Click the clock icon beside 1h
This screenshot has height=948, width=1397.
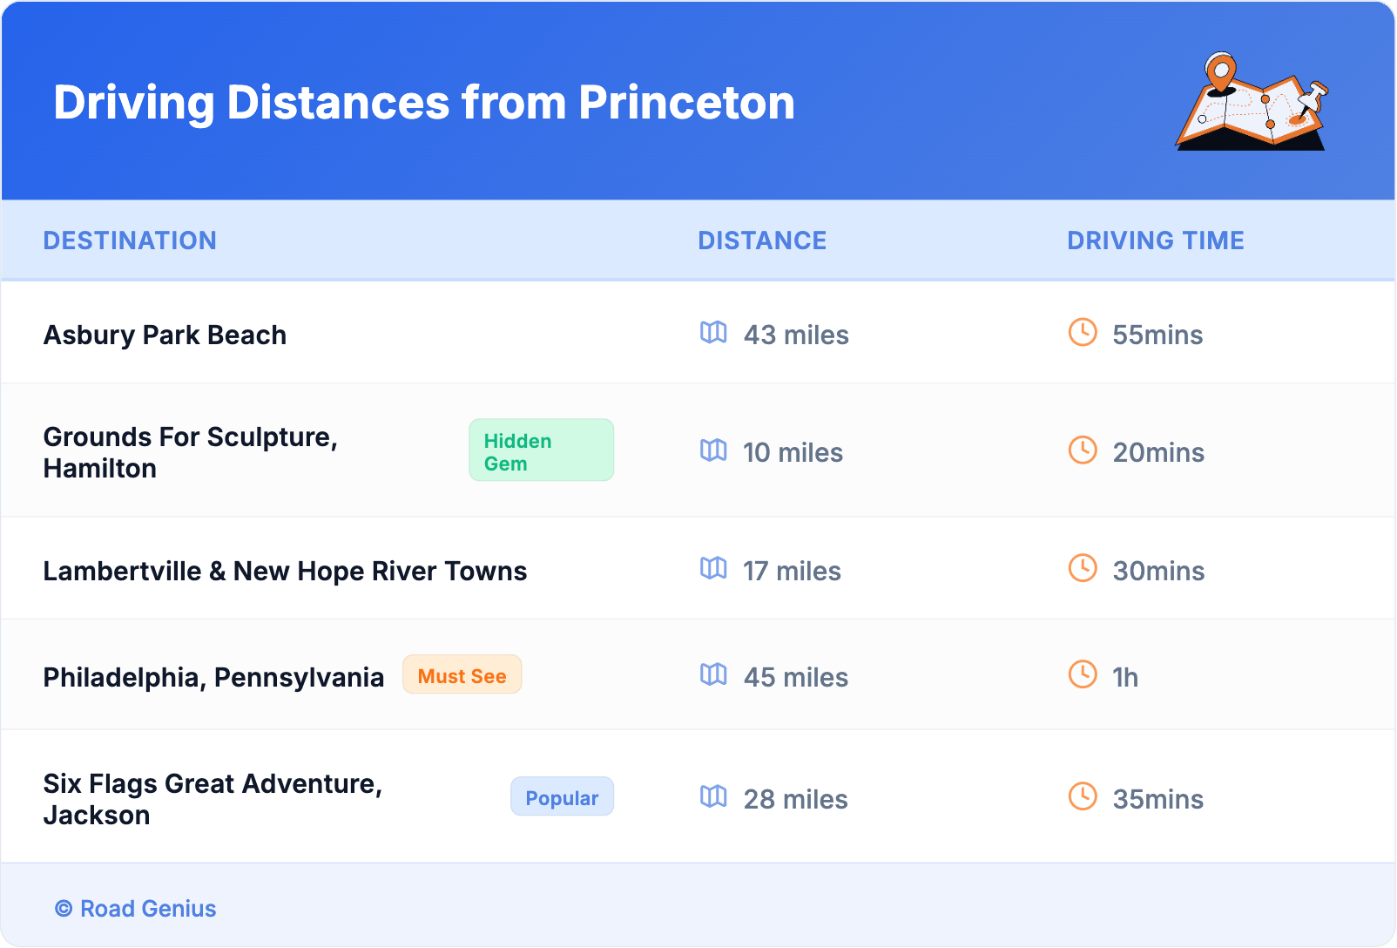pyautogui.click(x=1083, y=675)
